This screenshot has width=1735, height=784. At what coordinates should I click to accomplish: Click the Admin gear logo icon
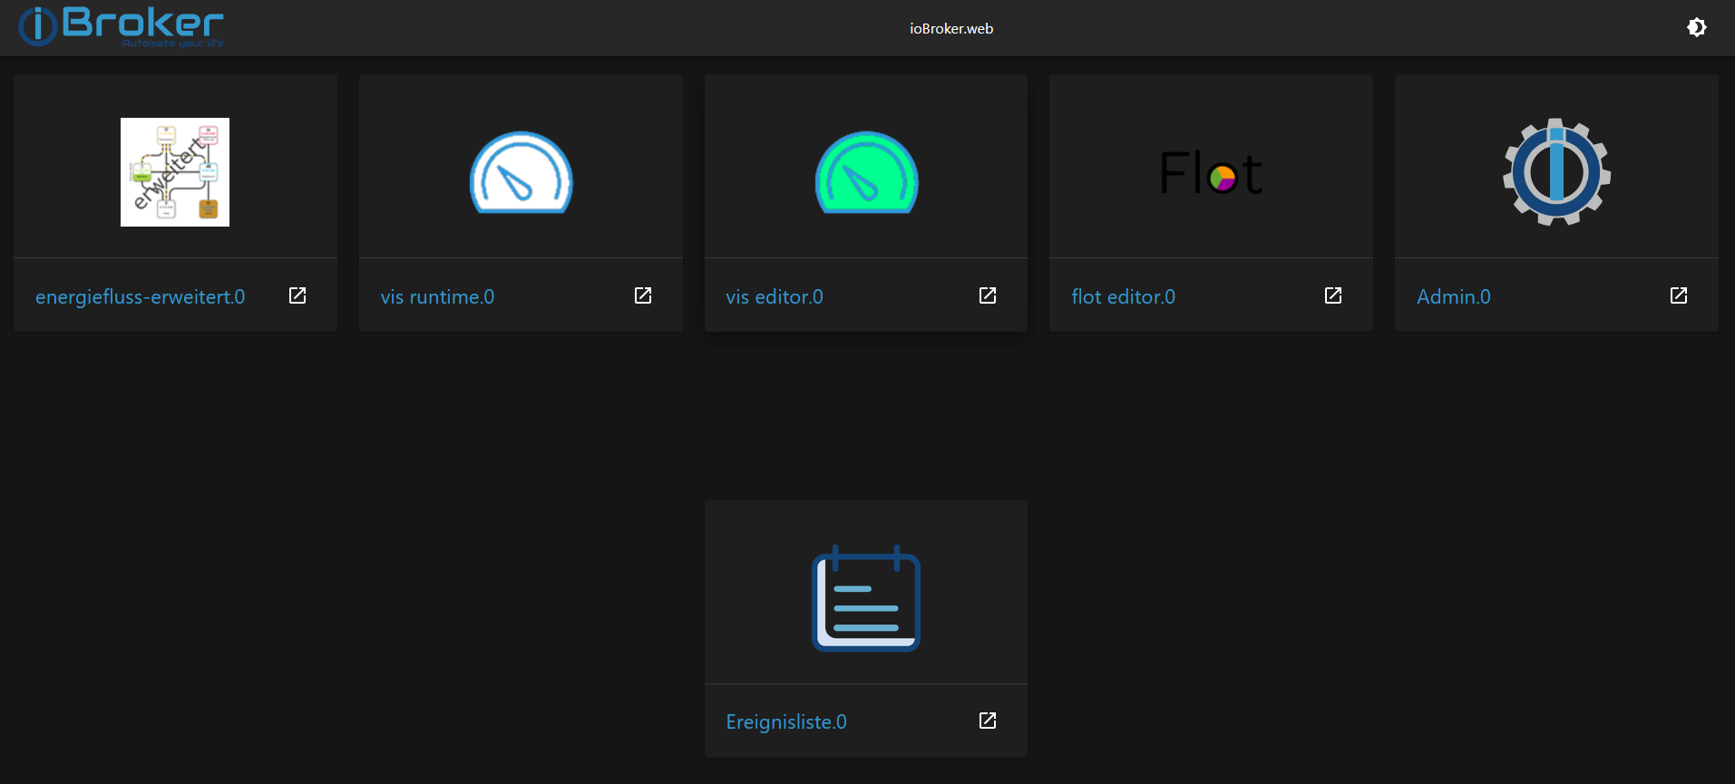pos(1556,172)
